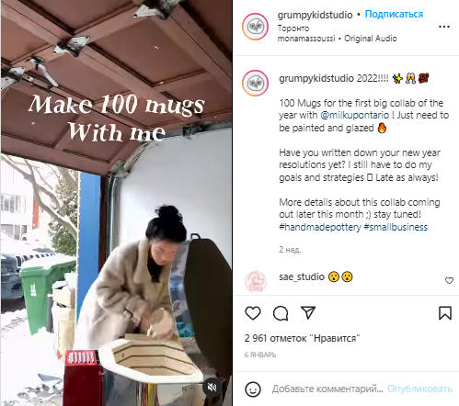
Task: View the sae_studio commenter avatar
Action: pyautogui.click(x=256, y=281)
